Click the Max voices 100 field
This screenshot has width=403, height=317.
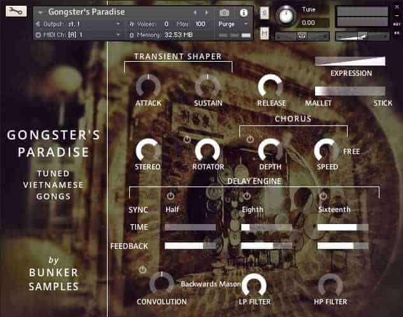(201, 24)
